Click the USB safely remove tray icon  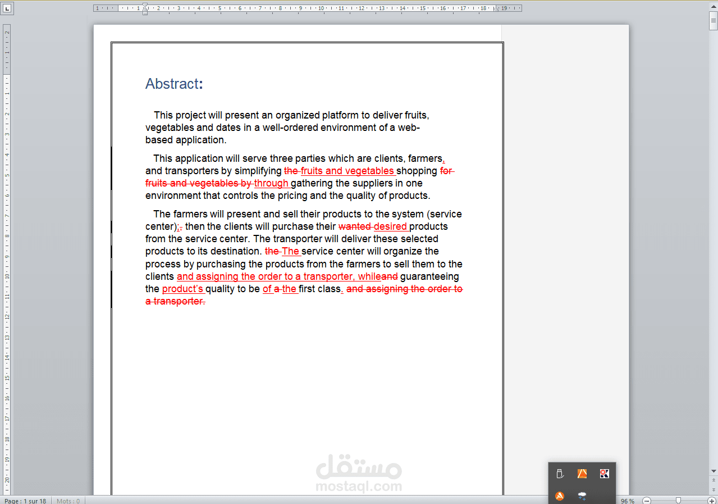point(560,474)
